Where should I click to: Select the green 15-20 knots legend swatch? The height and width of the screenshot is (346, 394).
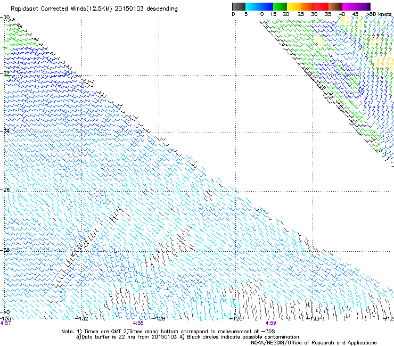click(280, 6)
